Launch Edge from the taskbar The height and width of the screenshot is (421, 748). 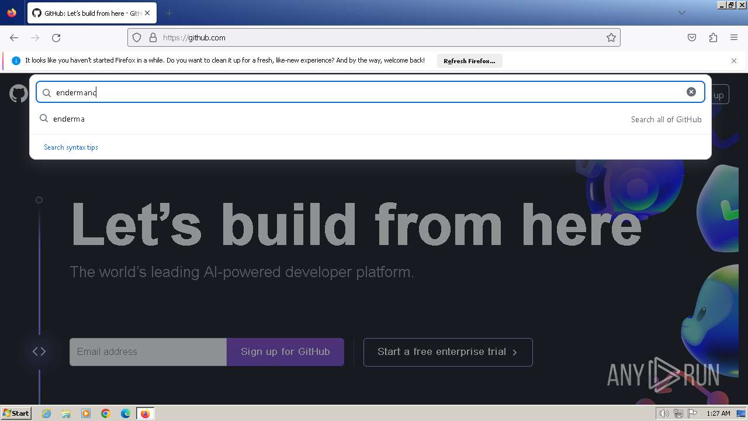[x=126, y=413]
